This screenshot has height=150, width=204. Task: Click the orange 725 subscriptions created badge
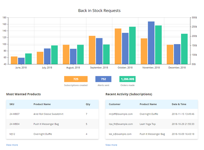pyautogui.click(x=76, y=79)
